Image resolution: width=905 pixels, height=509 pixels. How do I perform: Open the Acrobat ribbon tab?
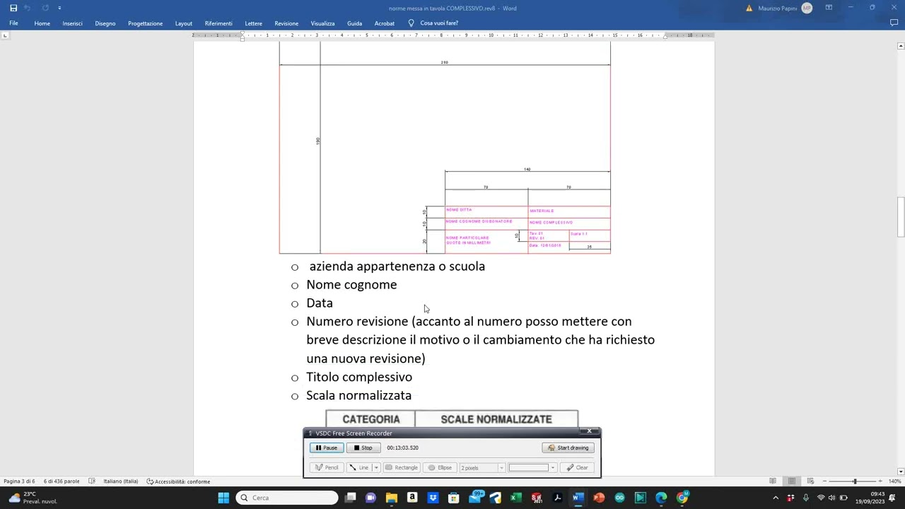(x=385, y=23)
